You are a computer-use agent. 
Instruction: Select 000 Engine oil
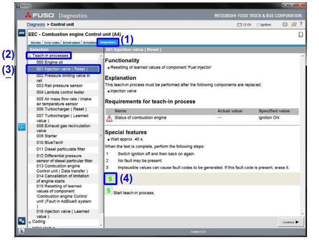coord(63,62)
